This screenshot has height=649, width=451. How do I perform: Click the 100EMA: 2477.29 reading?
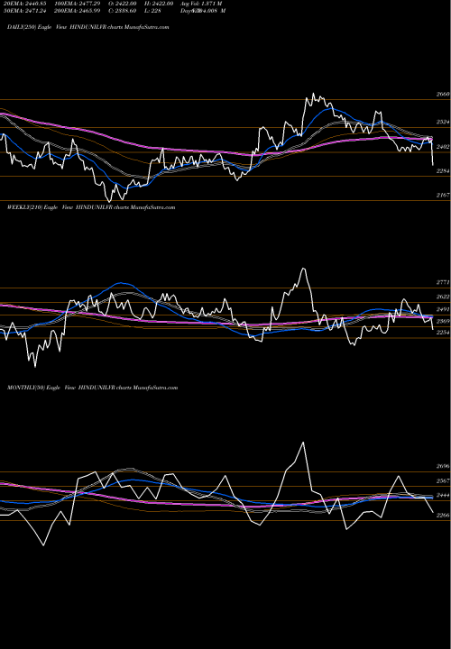78,4
